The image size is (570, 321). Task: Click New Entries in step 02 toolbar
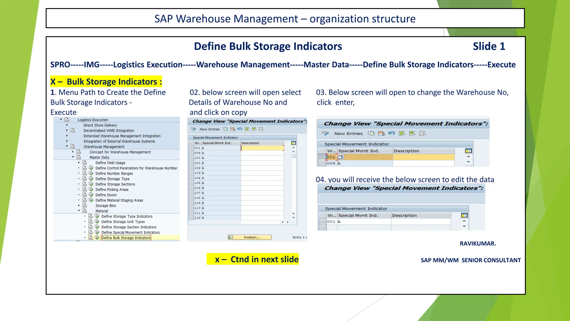coord(210,129)
